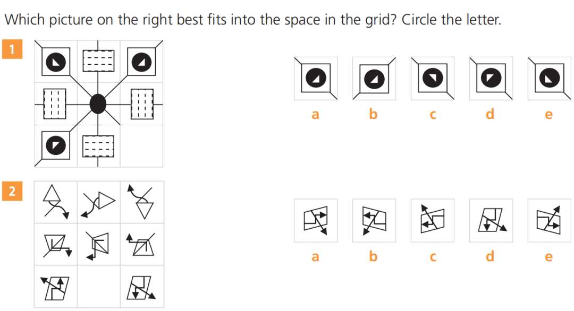This screenshot has width=574, height=311.
Task: Circle orange letter b under question 2 options
Action: pos(374,257)
